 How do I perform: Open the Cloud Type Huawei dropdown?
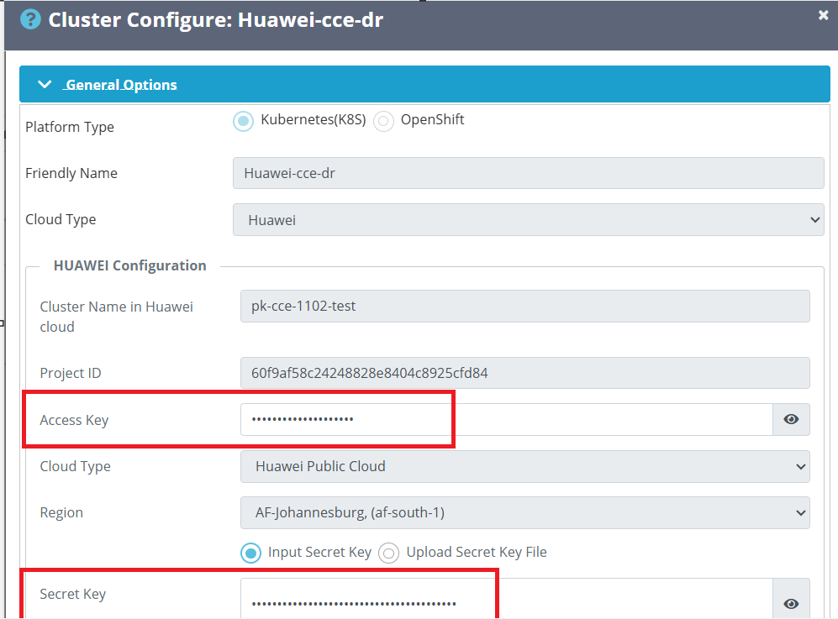(528, 219)
